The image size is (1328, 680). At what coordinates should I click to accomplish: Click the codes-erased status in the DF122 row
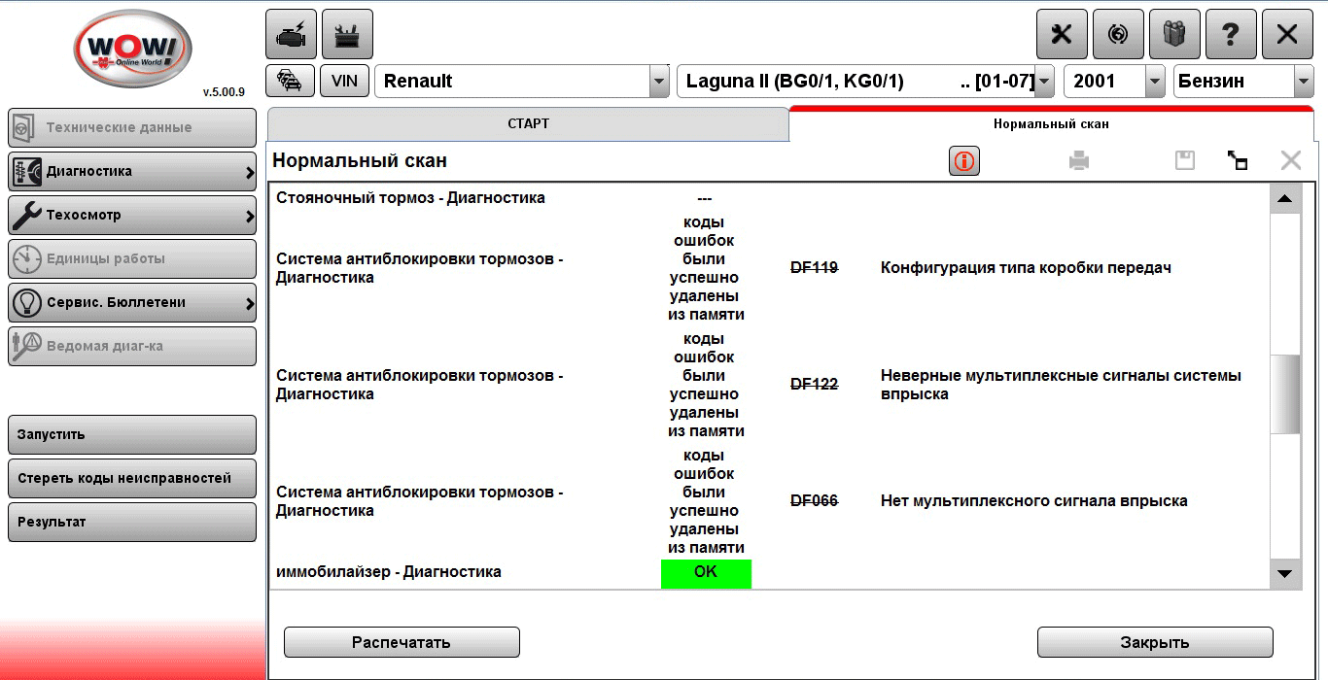[x=706, y=385]
